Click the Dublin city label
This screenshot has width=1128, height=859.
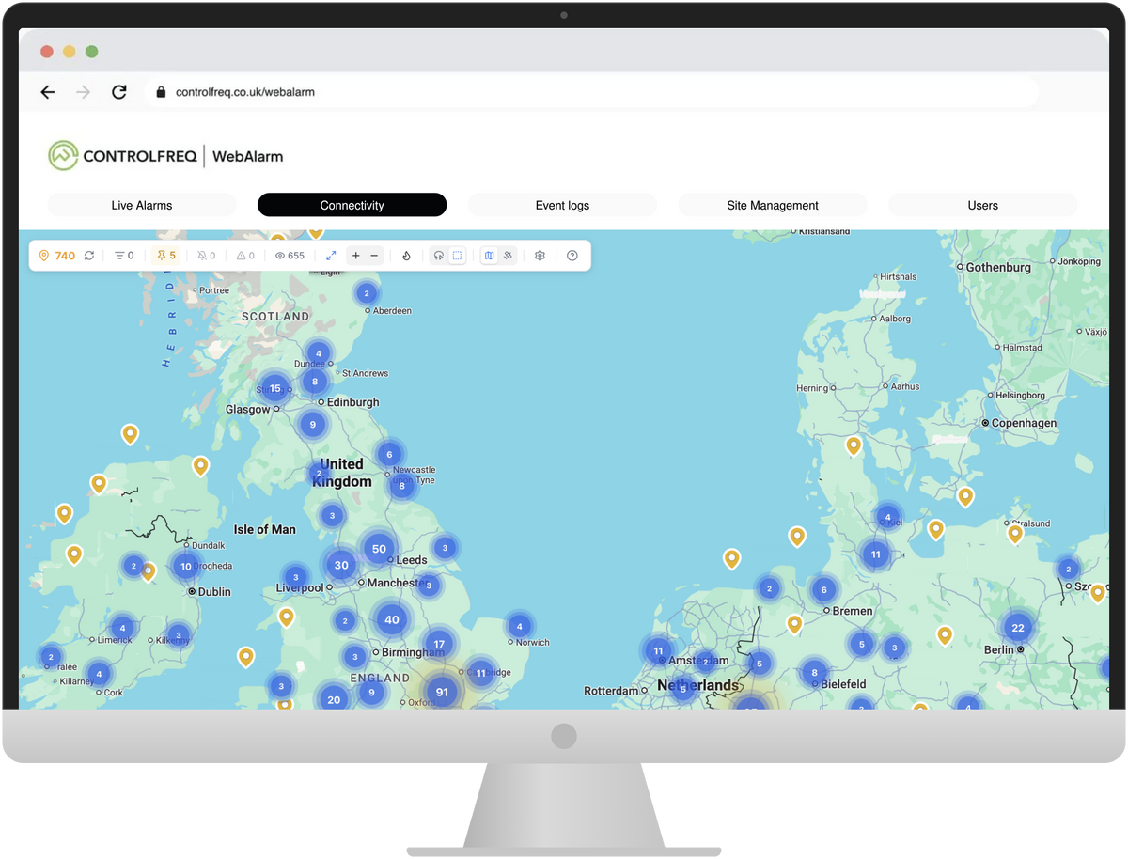[x=214, y=592]
